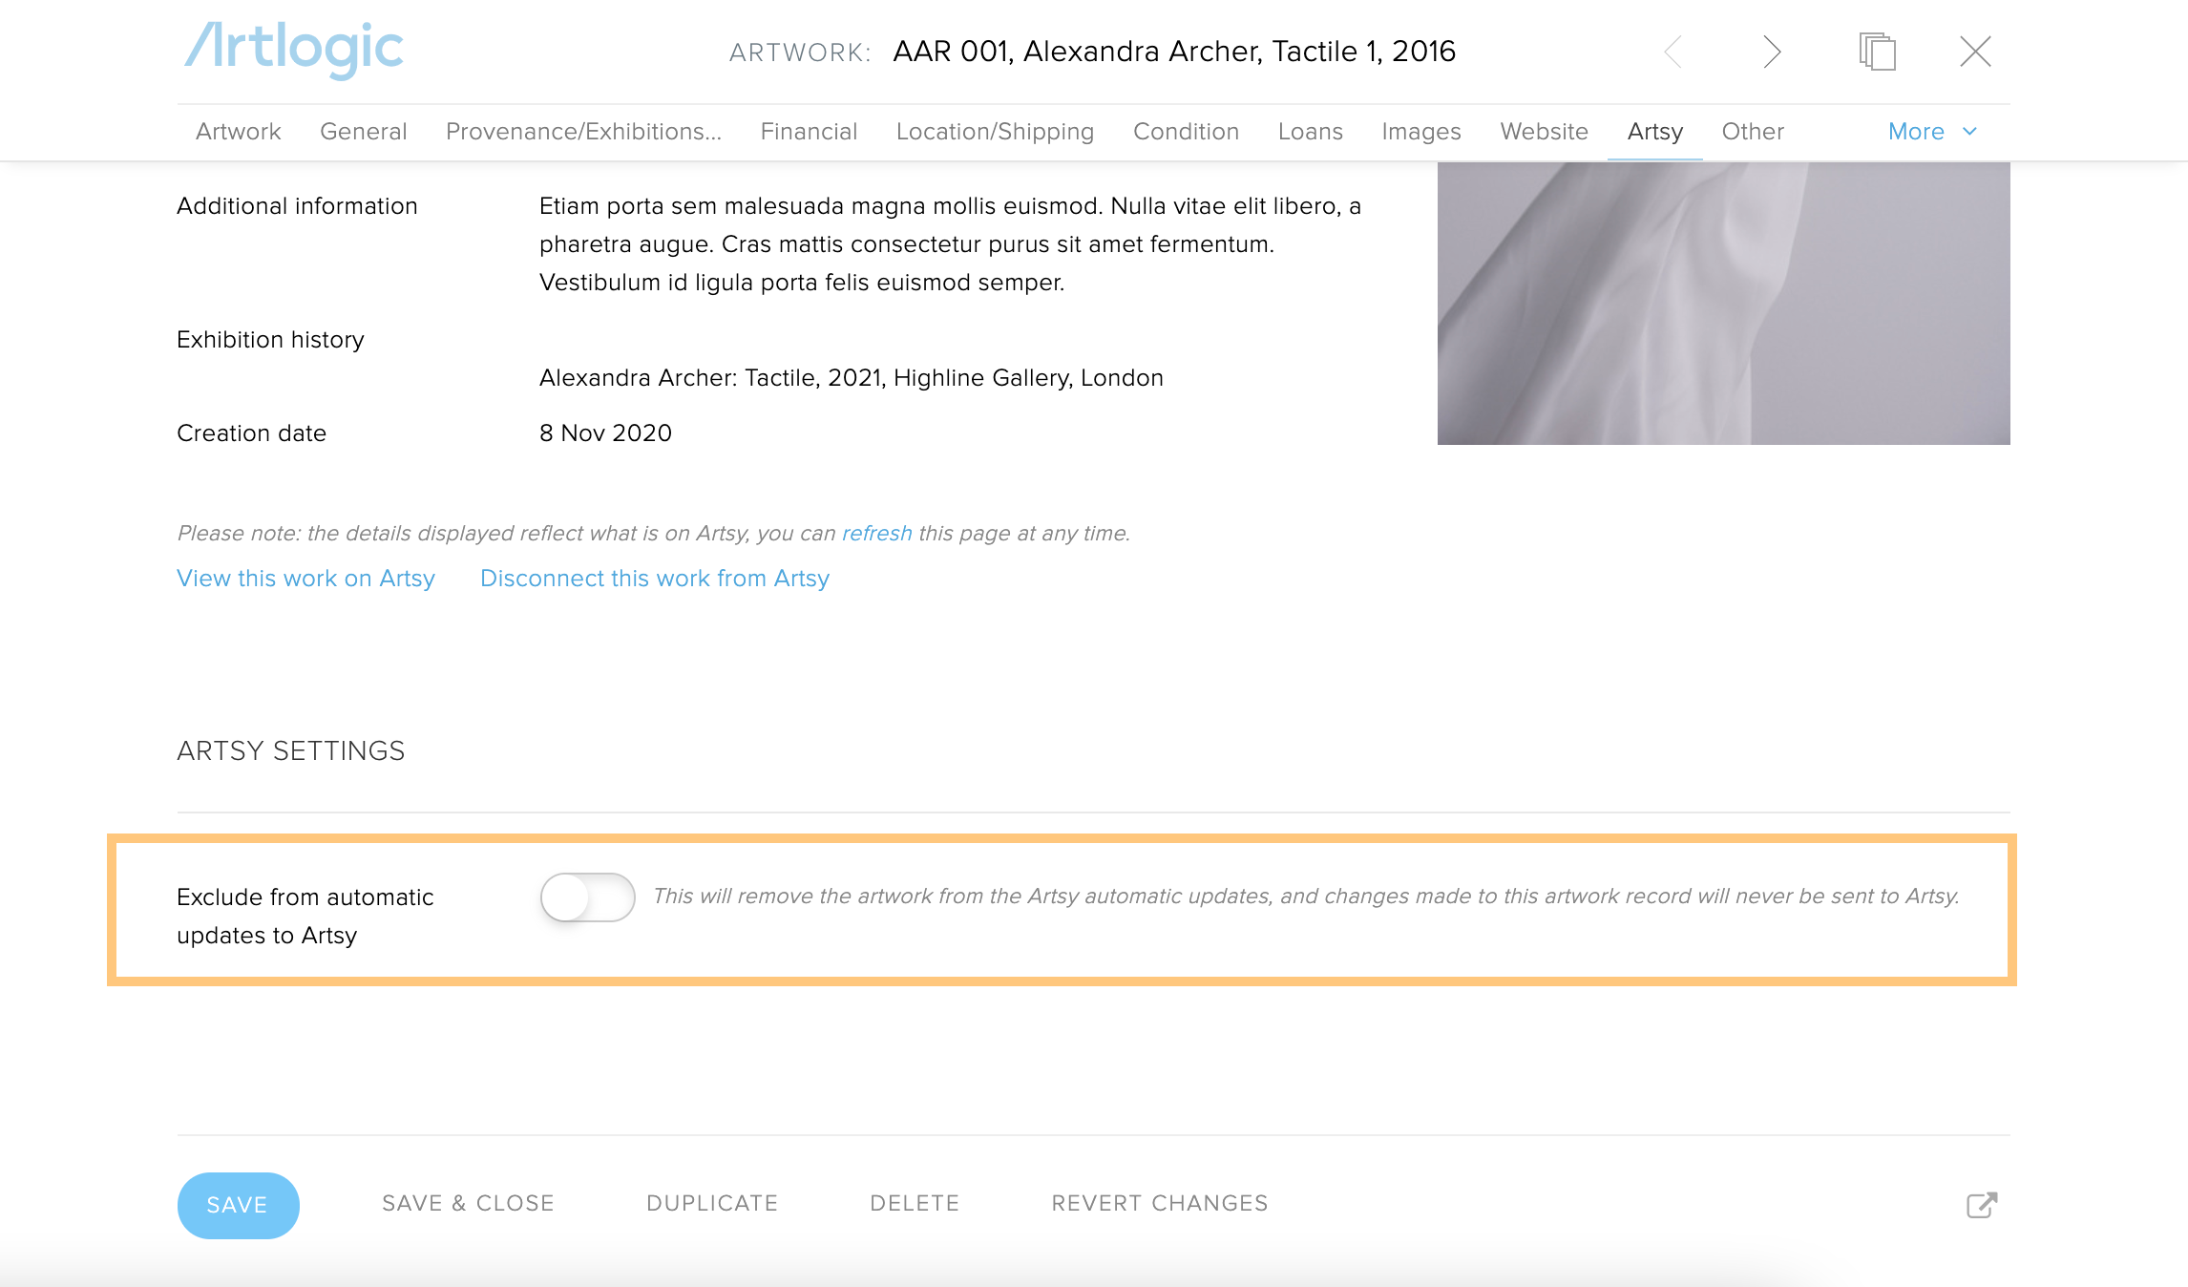Click the Additional information label

(297, 206)
